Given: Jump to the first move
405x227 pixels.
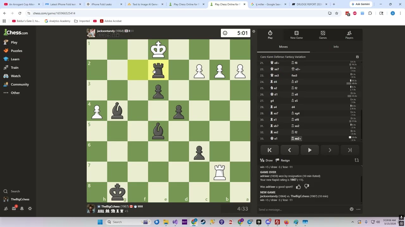Looking at the screenshot, I should [x=269, y=150].
